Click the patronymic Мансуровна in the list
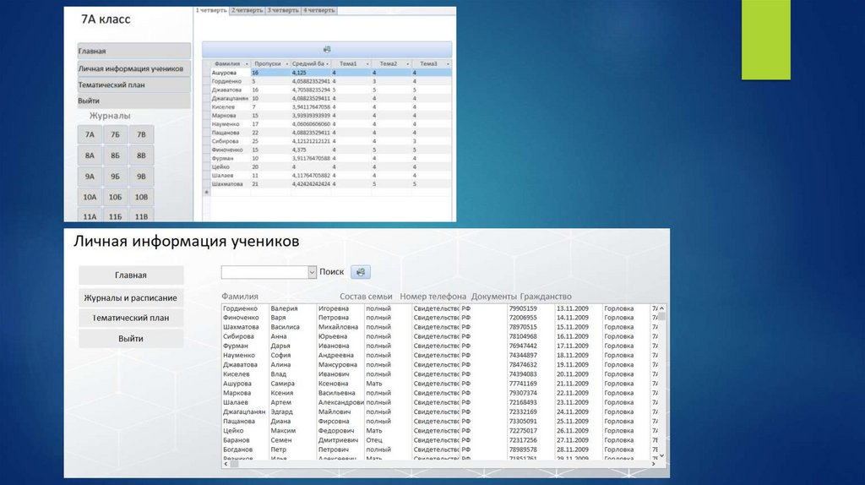865x485 pixels. [338, 365]
